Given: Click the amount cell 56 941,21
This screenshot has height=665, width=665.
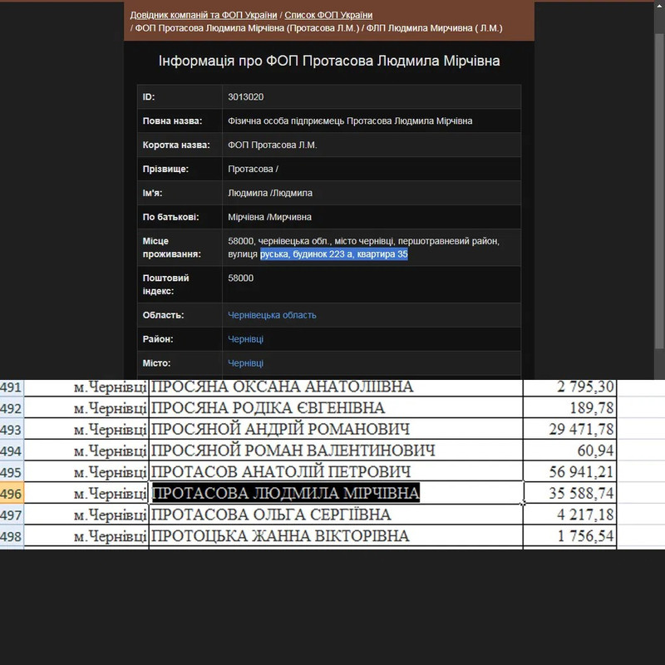Looking at the screenshot, I should click(570, 471).
